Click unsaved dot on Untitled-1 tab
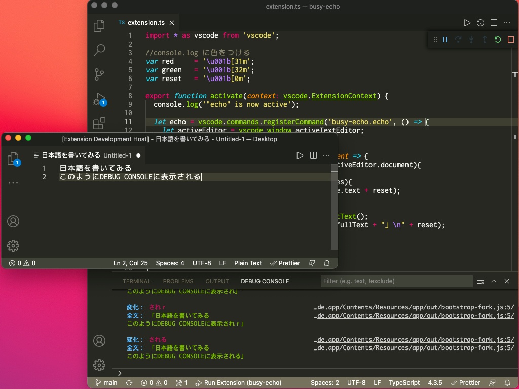 [x=138, y=155]
